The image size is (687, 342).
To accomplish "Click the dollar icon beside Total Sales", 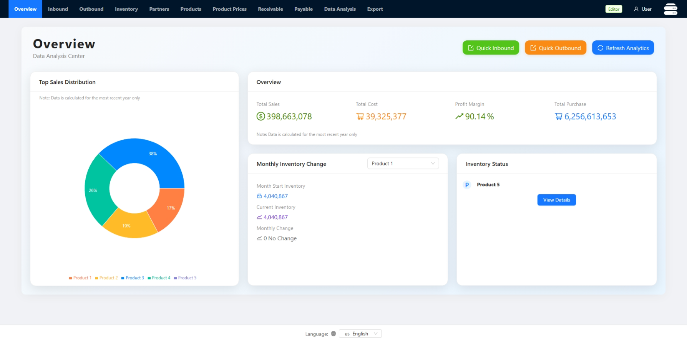I will [x=261, y=116].
